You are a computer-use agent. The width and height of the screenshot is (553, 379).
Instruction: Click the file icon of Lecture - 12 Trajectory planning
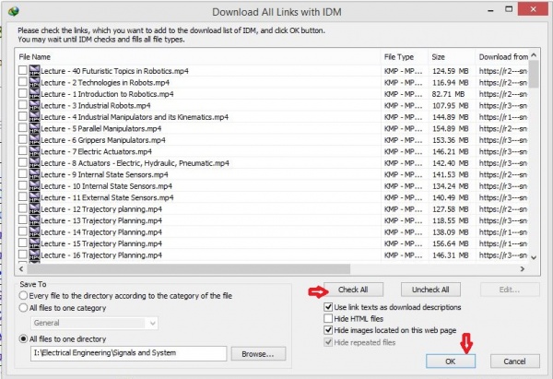pos(35,209)
